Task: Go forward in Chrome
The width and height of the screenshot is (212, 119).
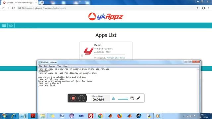Action: [8, 8]
